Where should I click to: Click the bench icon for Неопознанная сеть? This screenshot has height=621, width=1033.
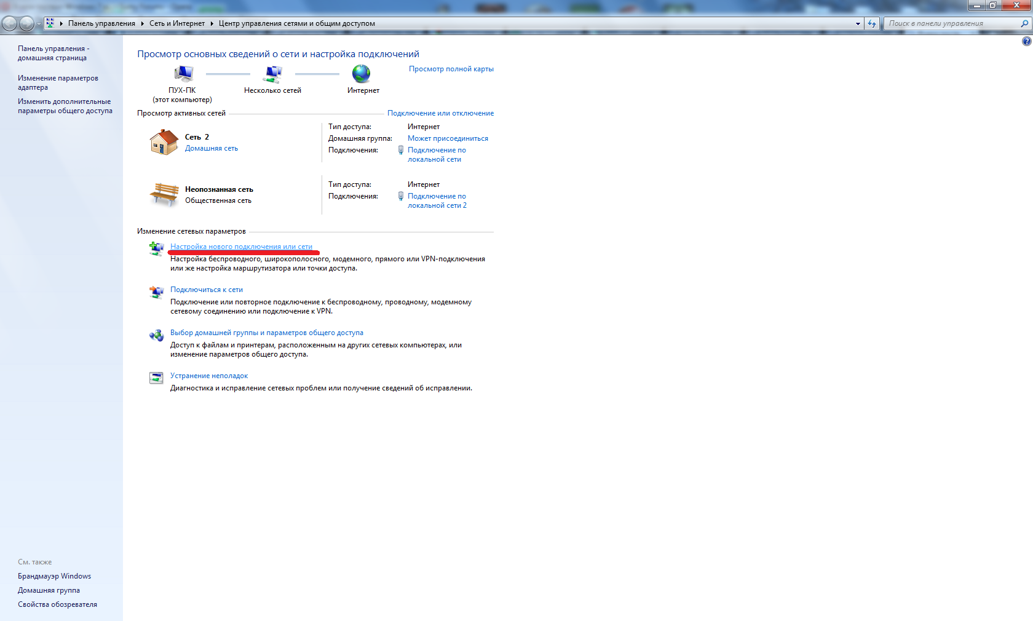click(164, 194)
